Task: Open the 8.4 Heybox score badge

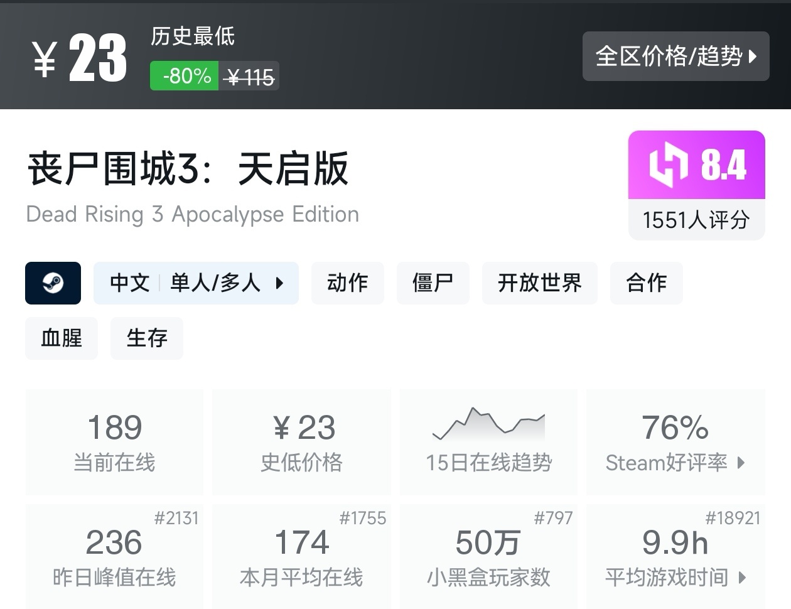Action: (697, 164)
